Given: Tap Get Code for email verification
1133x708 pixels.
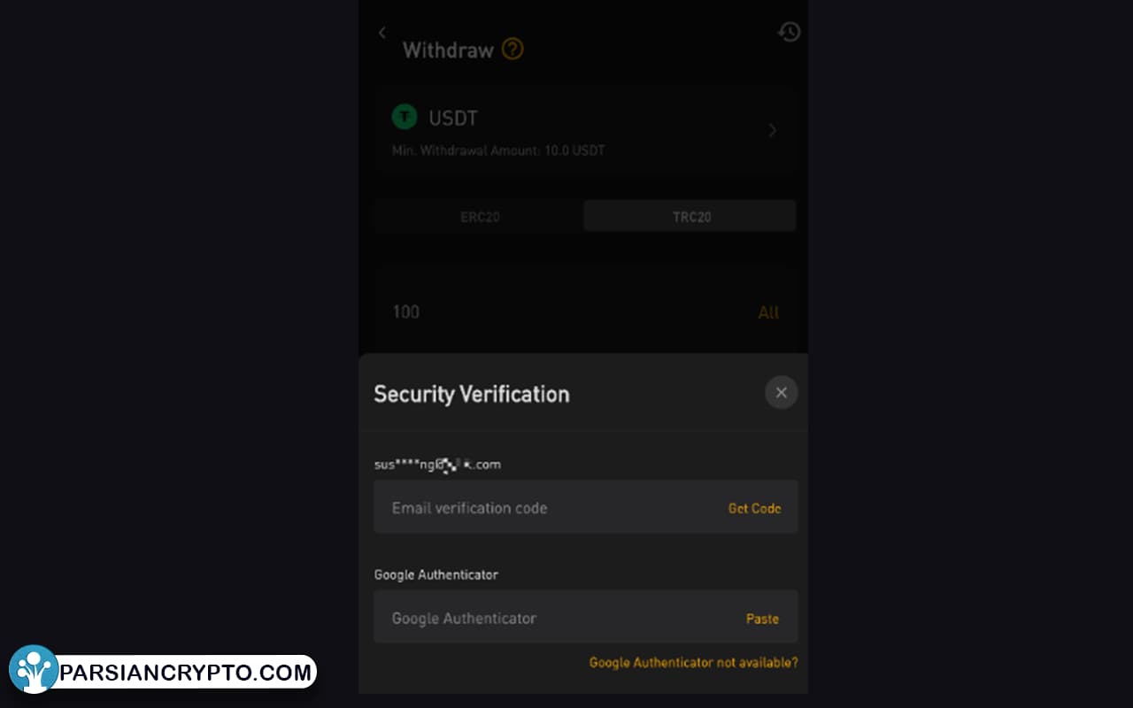Looking at the screenshot, I should pos(754,508).
